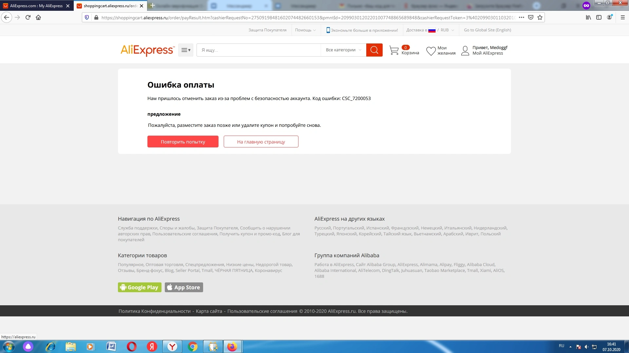Close the shoppingcart.aliexpress.ru tab
This screenshot has height=353, width=629.
tap(142, 6)
